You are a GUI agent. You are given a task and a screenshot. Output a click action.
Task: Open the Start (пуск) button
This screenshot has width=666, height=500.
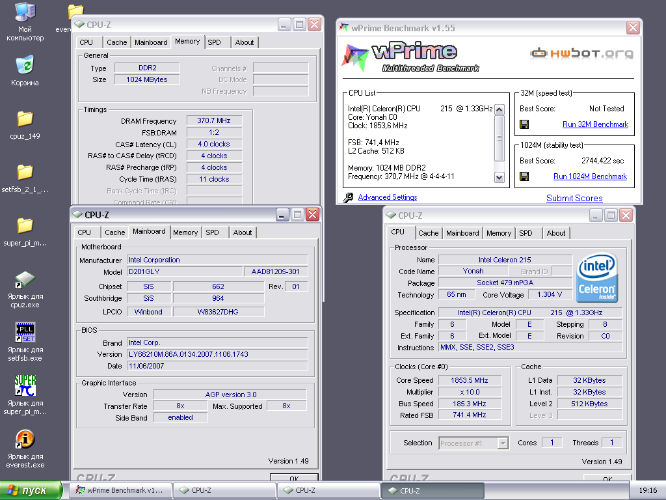(31, 490)
